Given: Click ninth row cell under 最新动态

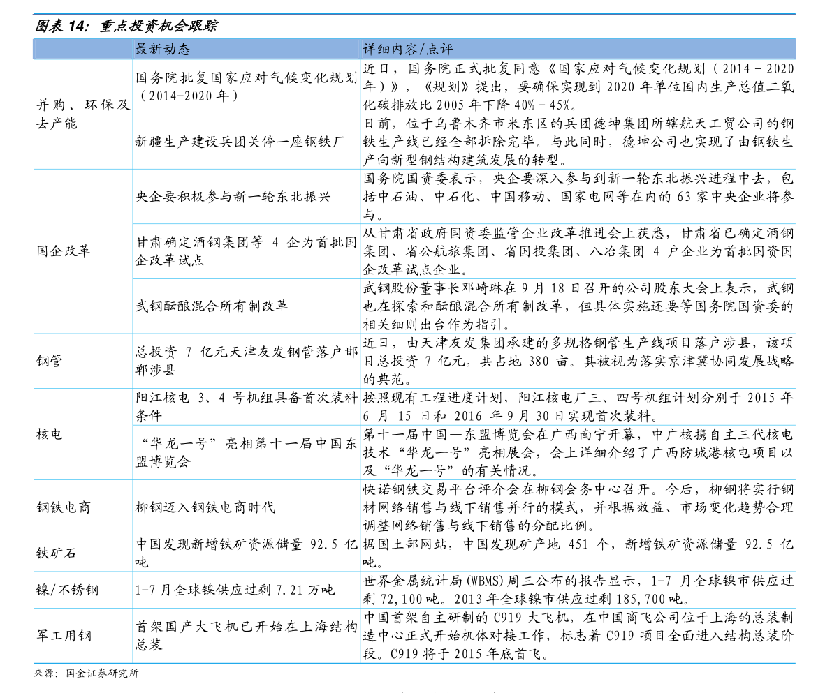Looking at the screenshot, I should 246,507.
